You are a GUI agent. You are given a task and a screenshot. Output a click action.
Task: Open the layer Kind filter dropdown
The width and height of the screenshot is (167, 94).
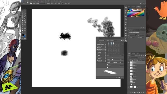pos(131,56)
